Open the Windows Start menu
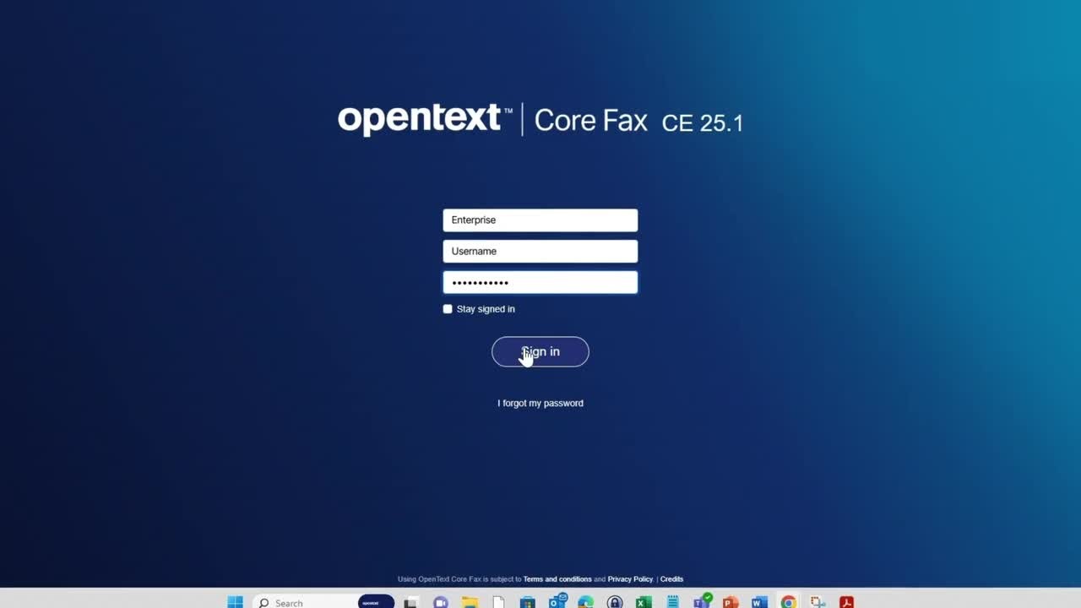The width and height of the screenshot is (1081, 608). 235,602
